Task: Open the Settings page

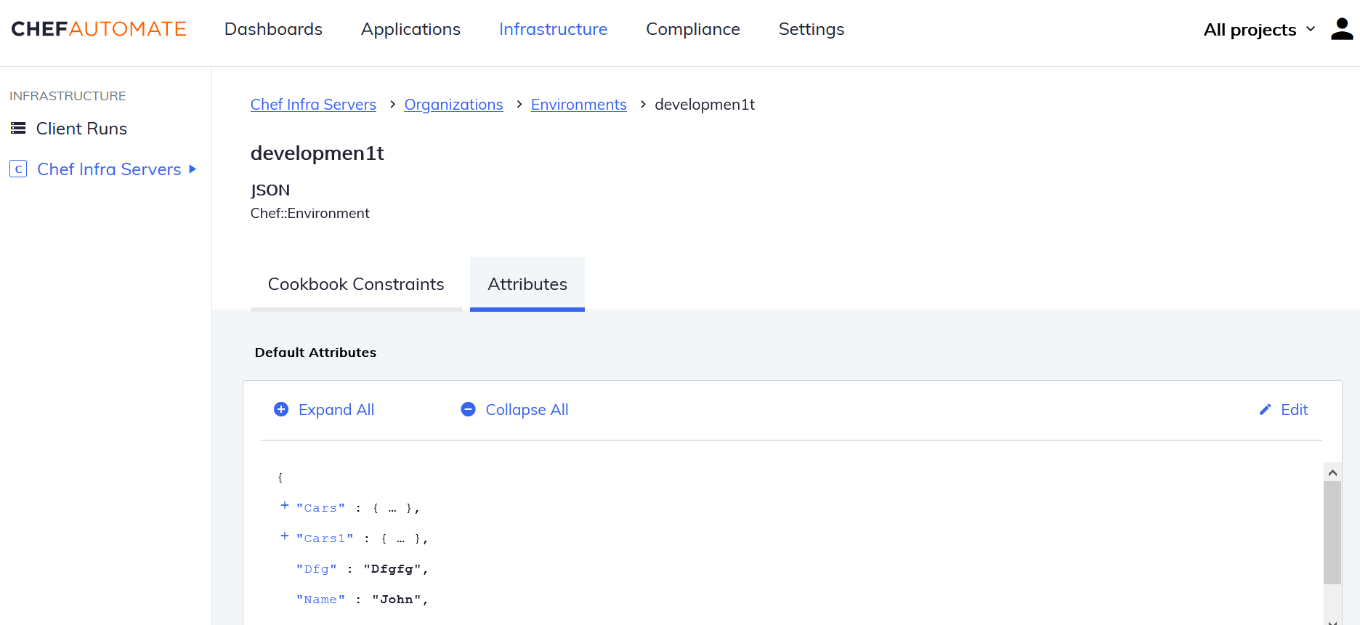Action: (x=811, y=29)
